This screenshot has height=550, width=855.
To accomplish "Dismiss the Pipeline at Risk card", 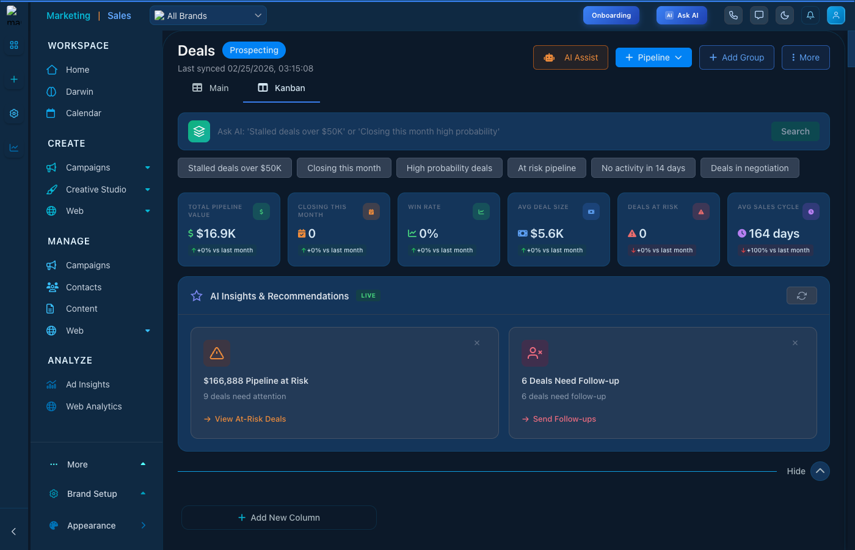I will coord(477,343).
